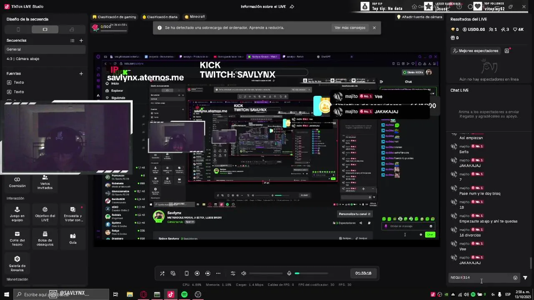534x300 pixels.
Task: Open the viewer list icon with red dot
Action: click(x=507, y=51)
